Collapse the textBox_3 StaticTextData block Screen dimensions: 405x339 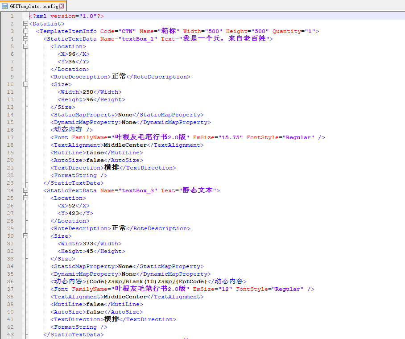(x=25, y=190)
